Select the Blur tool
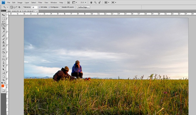This screenshot has height=115, width=196. click(3, 56)
